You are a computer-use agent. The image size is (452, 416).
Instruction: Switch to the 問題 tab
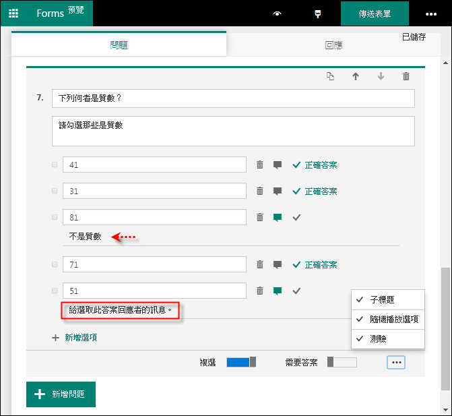[119, 44]
